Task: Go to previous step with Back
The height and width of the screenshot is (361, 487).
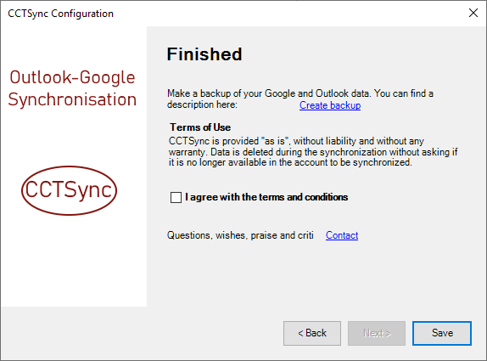Action: pos(312,333)
